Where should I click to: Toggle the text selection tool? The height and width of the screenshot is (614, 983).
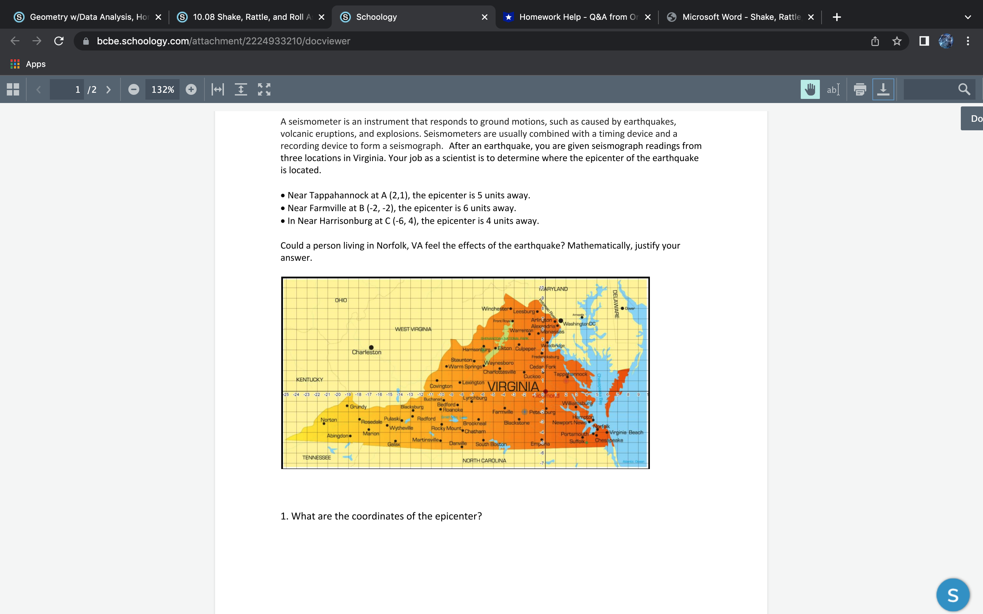pyautogui.click(x=833, y=89)
